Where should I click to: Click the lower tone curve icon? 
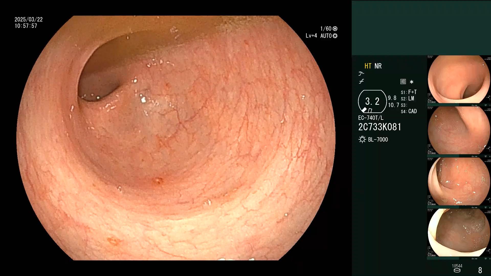(361, 82)
